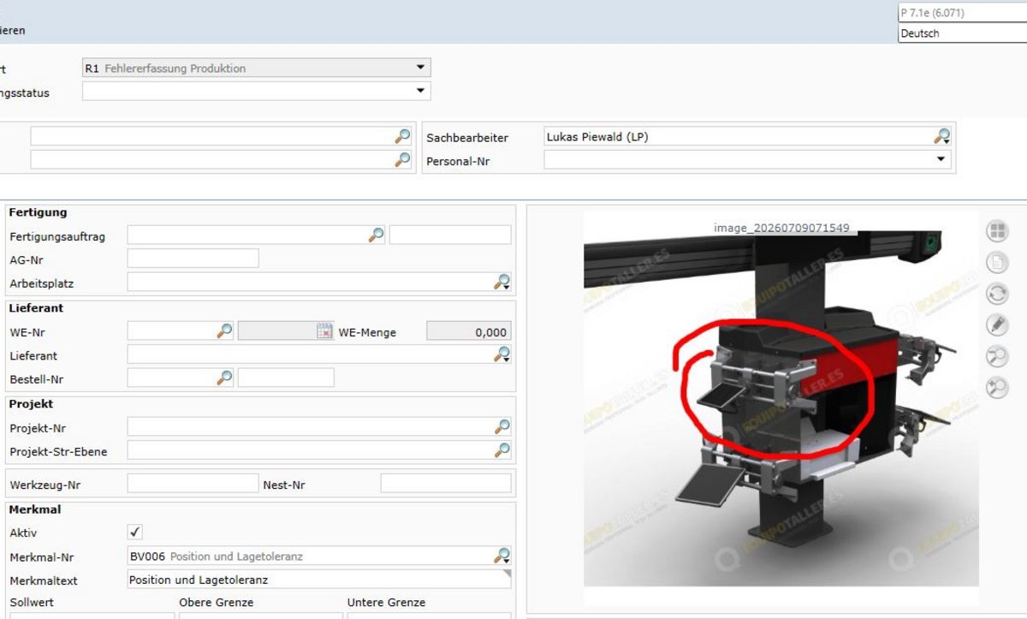This screenshot has height=619, width=1027.
Task: Open Sachbearbeiter search magnifier
Action: pyautogui.click(x=941, y=136)
